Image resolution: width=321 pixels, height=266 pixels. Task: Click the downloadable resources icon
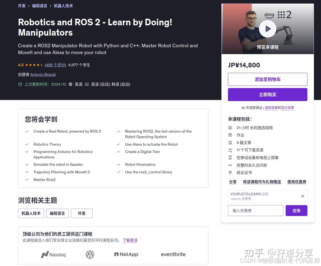[230, 150]
